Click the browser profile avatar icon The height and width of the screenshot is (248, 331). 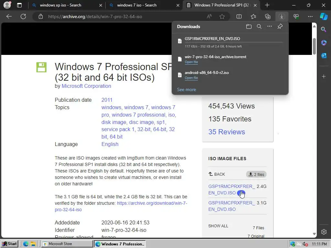(7, 5)
